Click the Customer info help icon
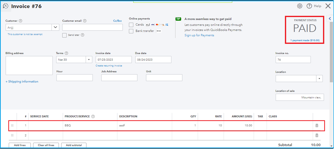Viewport: 334px width, 149px height. pos(20,21)
